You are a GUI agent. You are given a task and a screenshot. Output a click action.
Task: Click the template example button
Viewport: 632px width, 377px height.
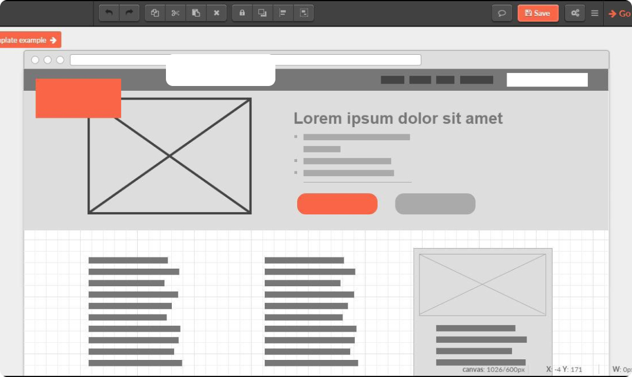(x=29, y=40)
